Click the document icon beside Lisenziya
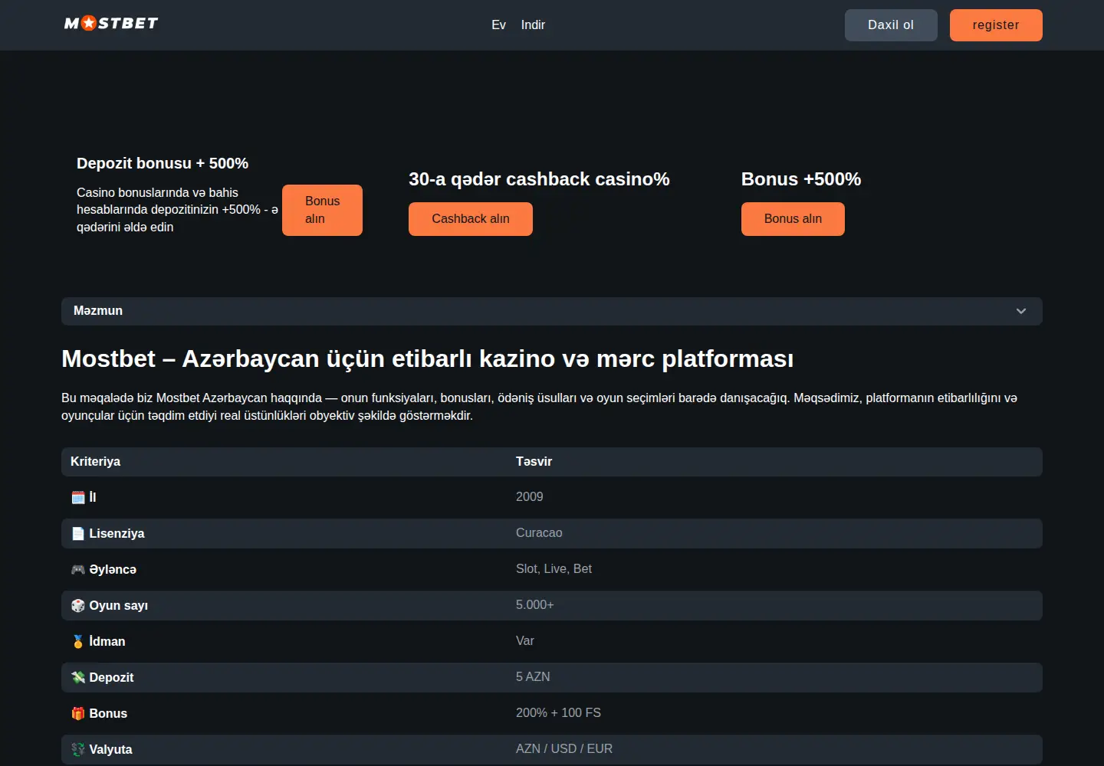Viewport: 1104px width, 766px height. (x=78, y=533)
